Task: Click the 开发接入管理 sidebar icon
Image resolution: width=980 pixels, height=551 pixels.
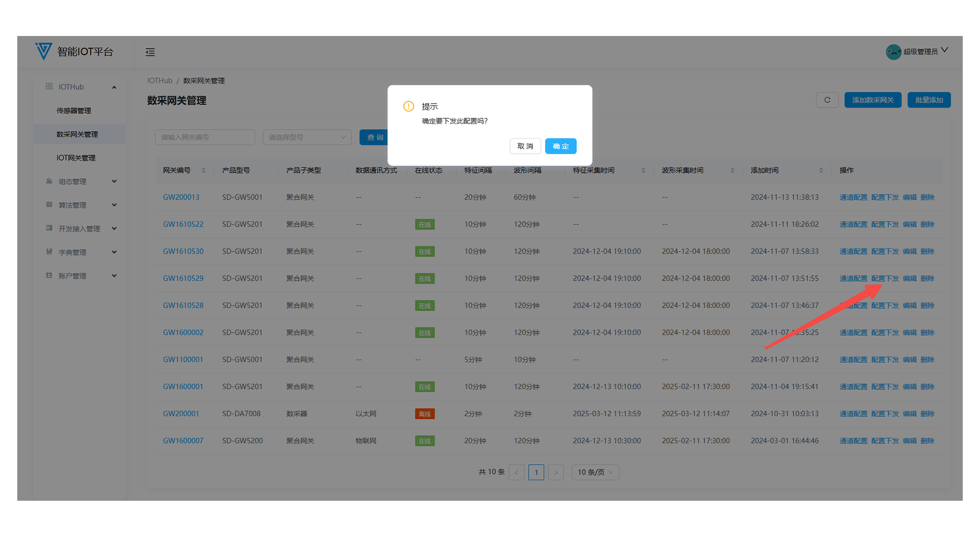Action: 49,228
